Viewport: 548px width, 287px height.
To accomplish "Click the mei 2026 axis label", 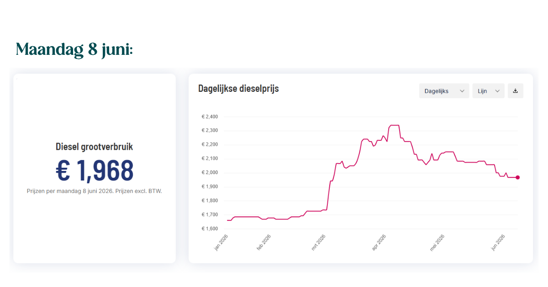I will pos(437,242).
